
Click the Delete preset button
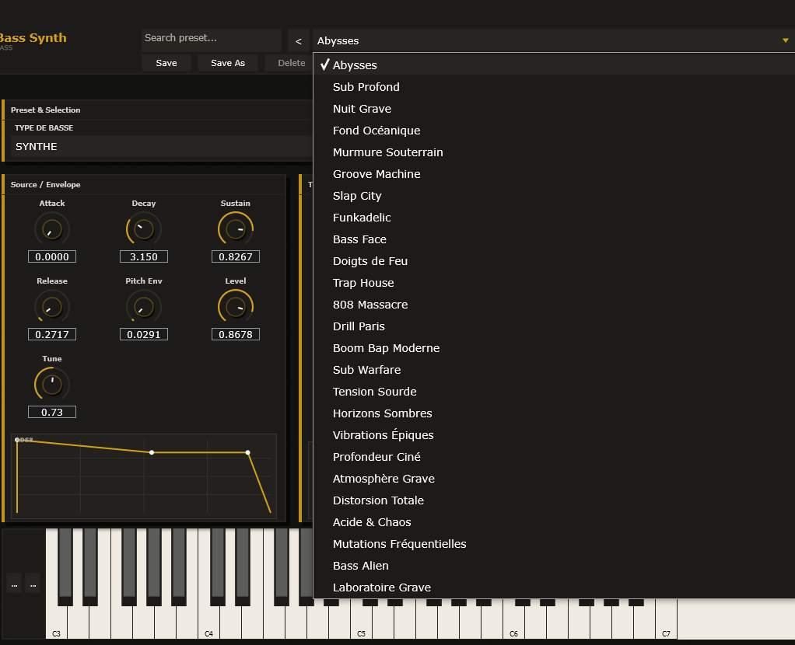click(x=291, y=63)
